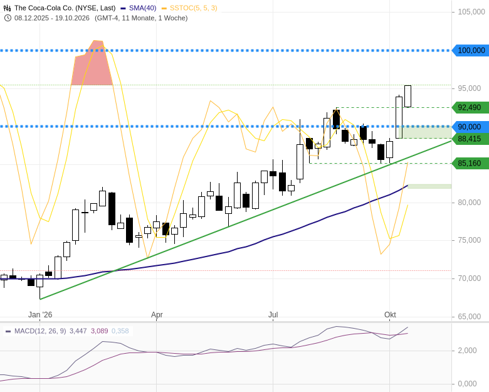
Task: Click the SMA(40) legend label
Action: point(142,8)
